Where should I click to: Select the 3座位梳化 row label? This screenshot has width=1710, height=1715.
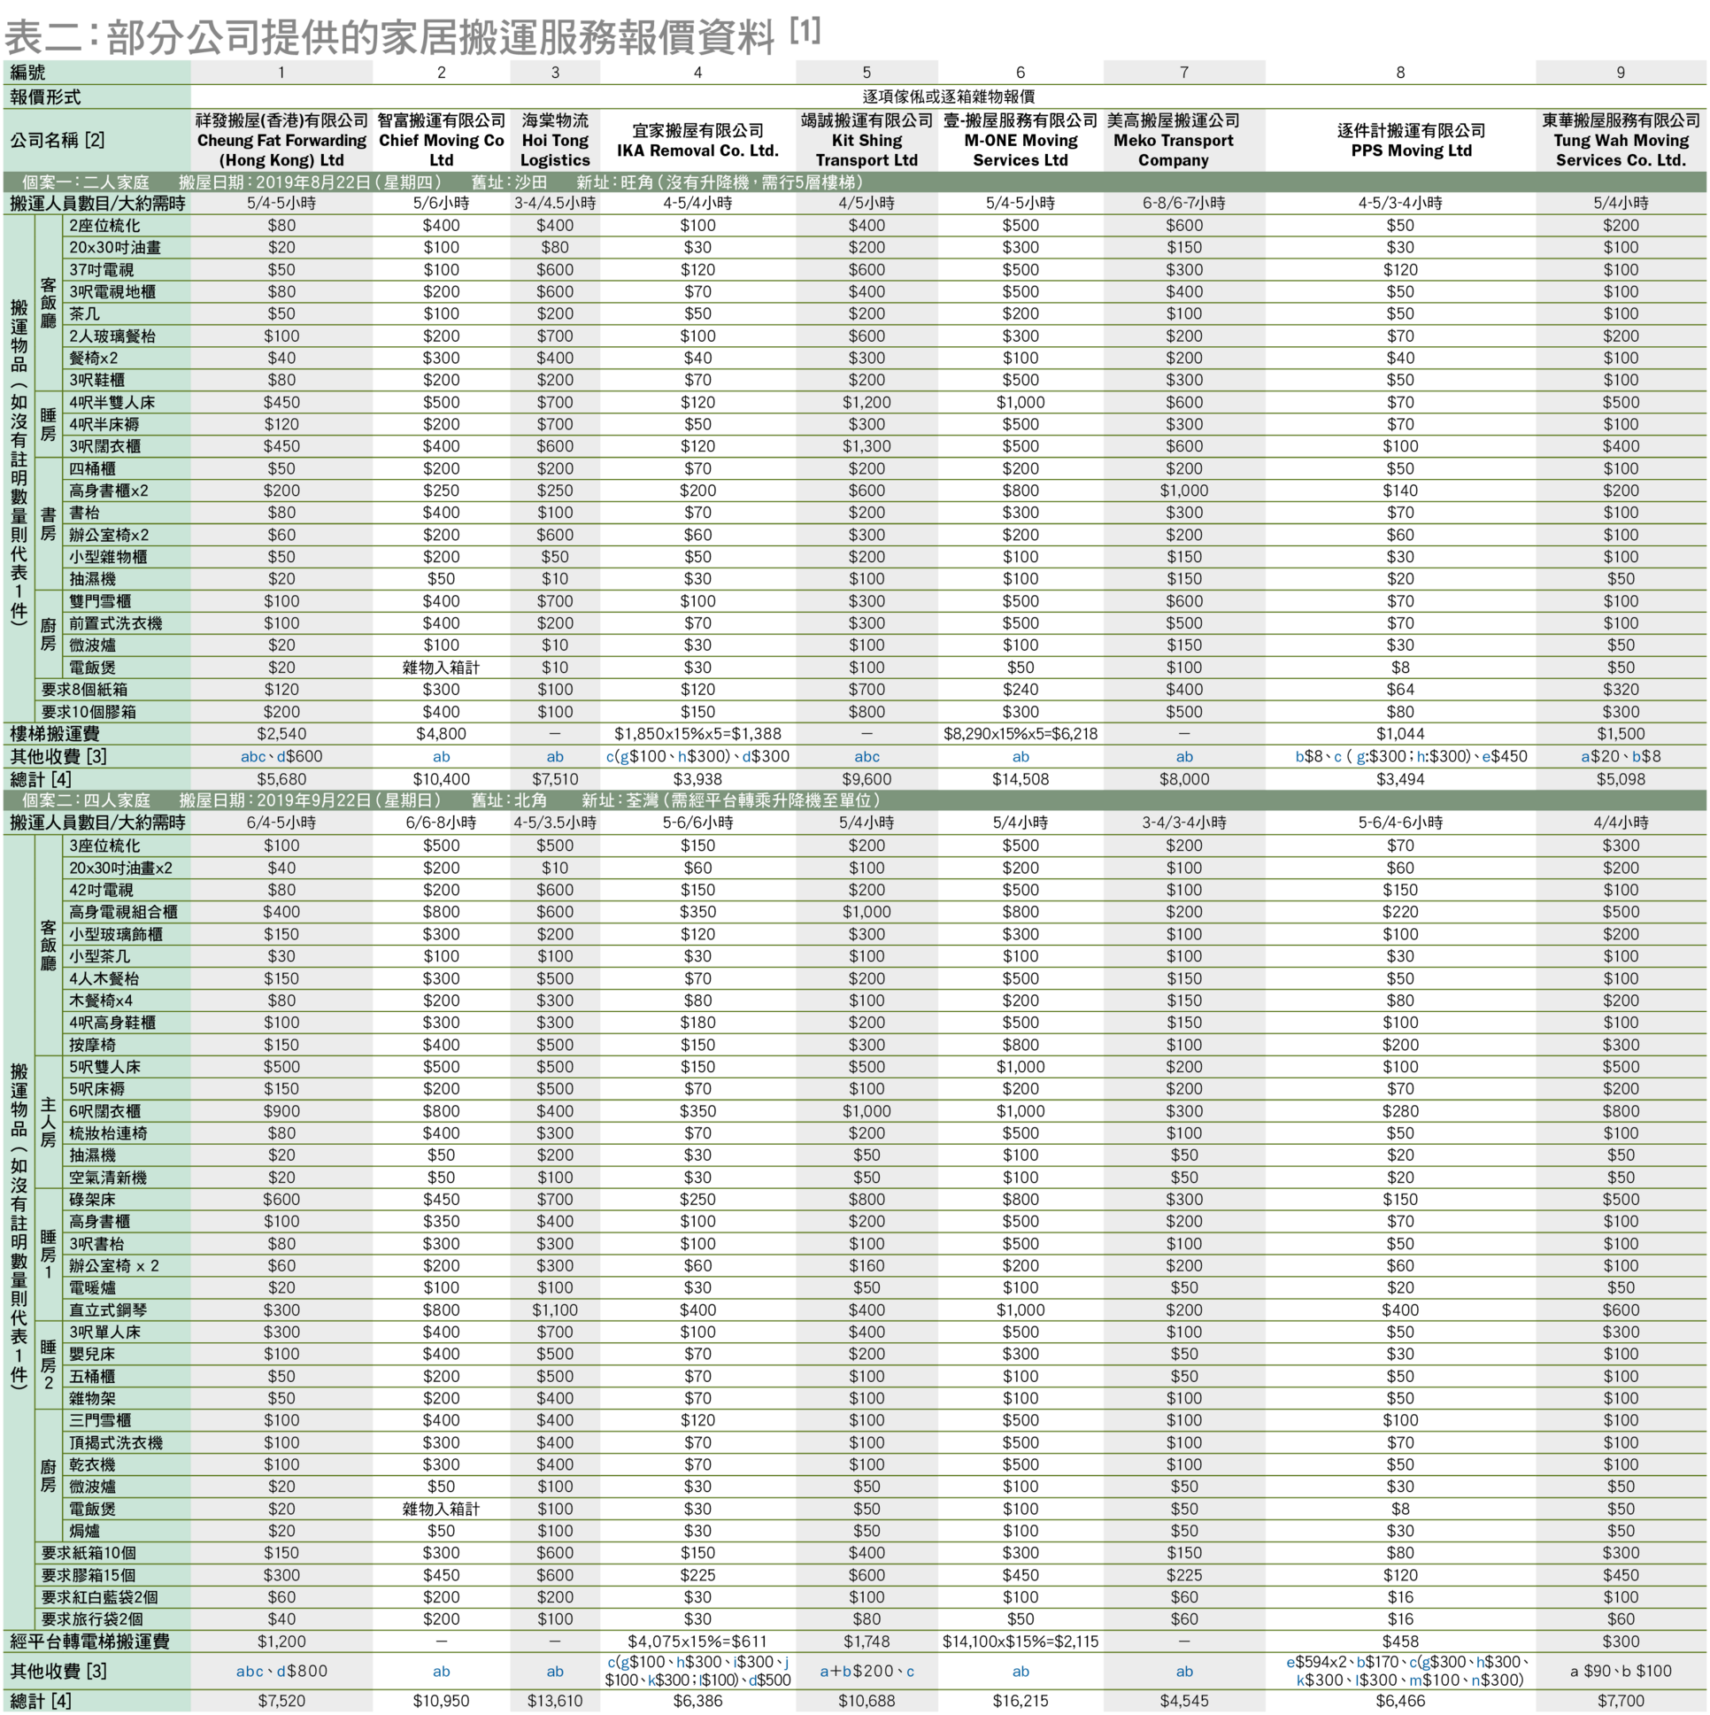104,845
